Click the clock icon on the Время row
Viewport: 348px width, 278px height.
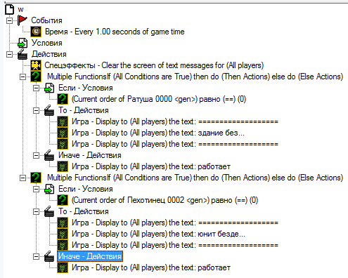tap(36, 32)
